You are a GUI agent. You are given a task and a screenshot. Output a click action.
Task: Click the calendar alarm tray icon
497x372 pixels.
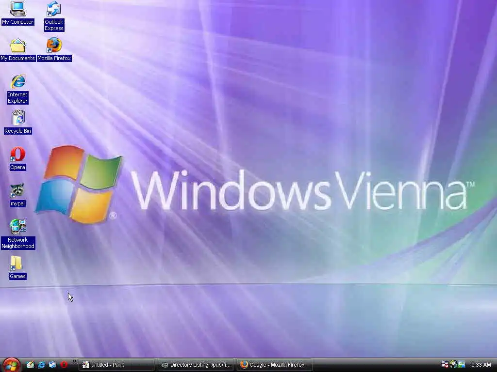click(x=445, y=364)
